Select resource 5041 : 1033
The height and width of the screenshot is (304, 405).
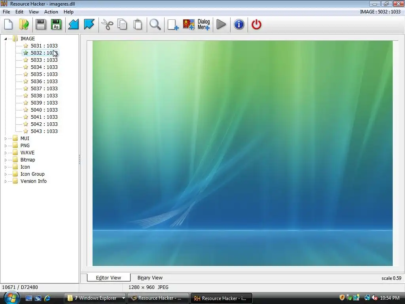44,117
